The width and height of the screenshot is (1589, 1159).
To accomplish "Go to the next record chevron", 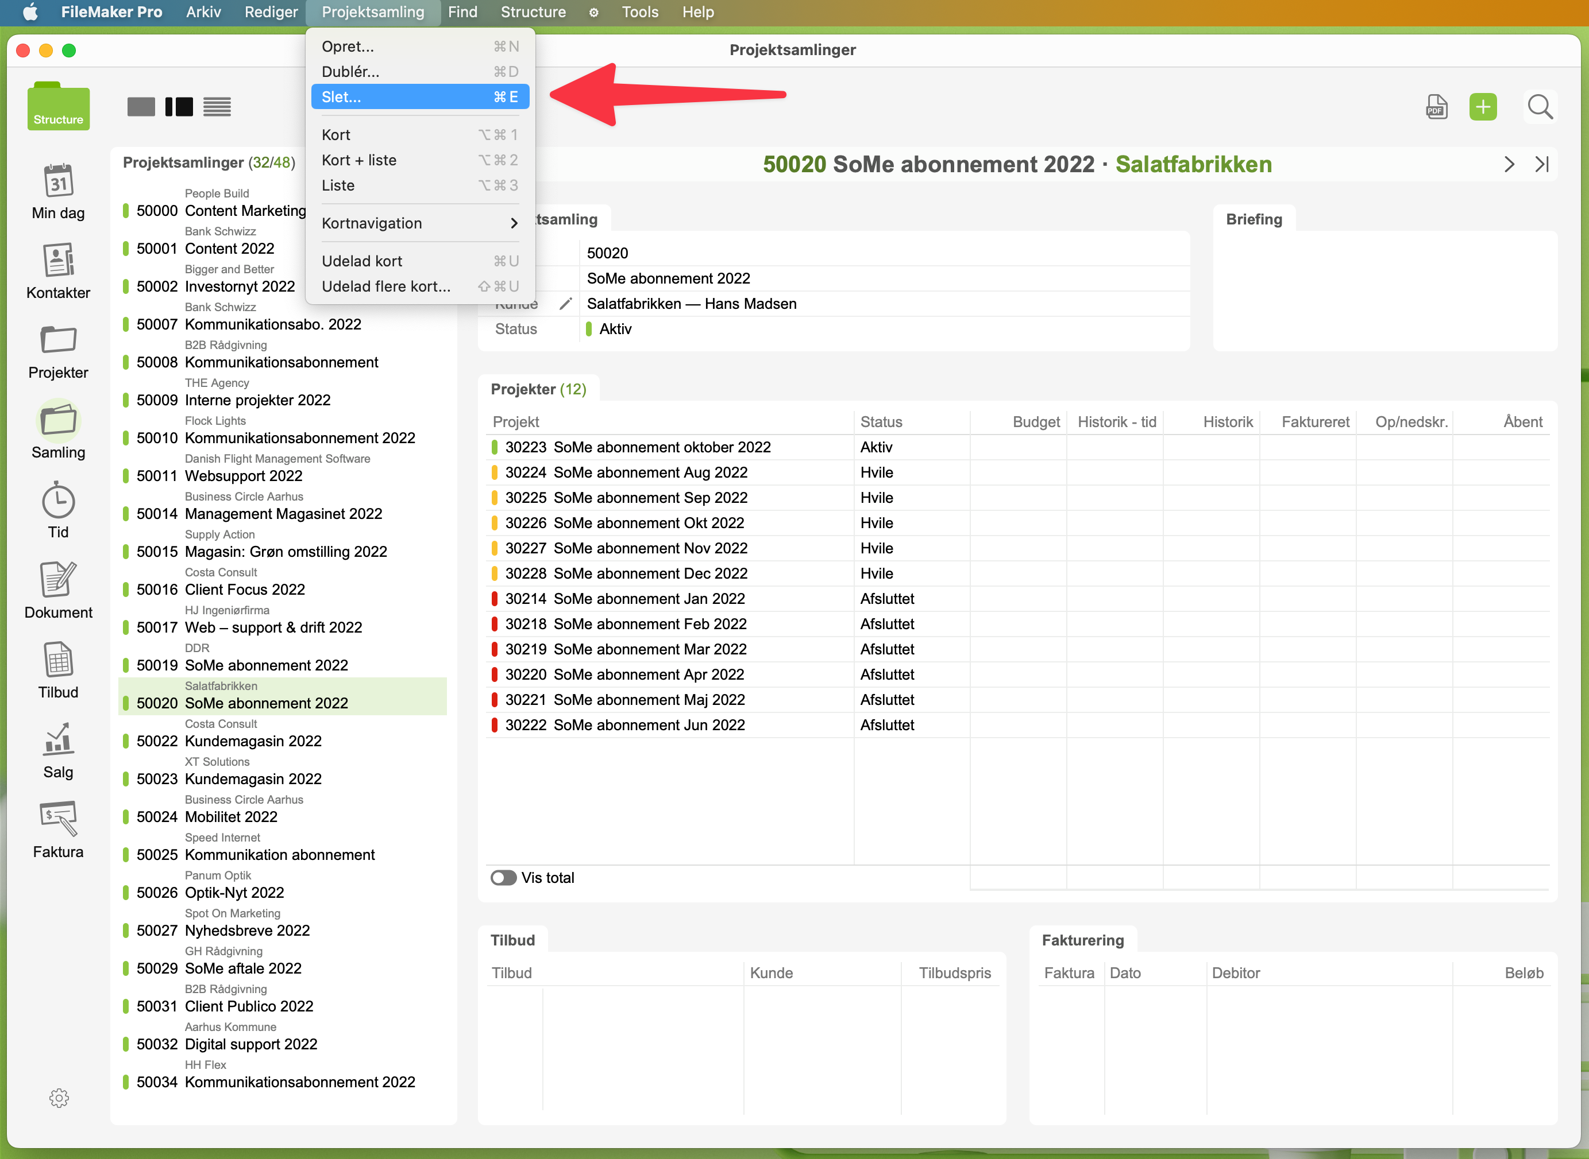I will pyautogui.click(x=1510, y=164).
